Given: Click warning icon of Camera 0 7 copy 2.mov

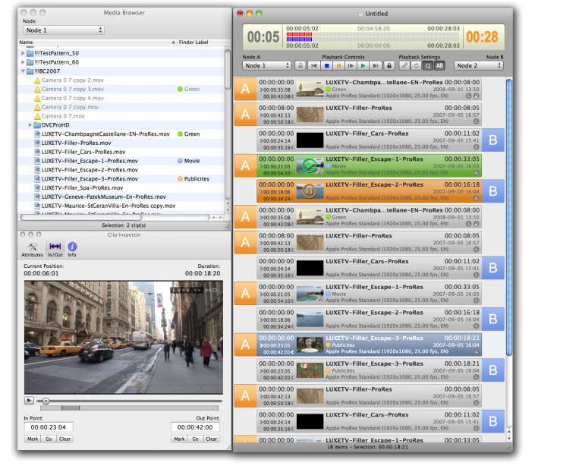Looking at the screenshot, I should [37, 80].
